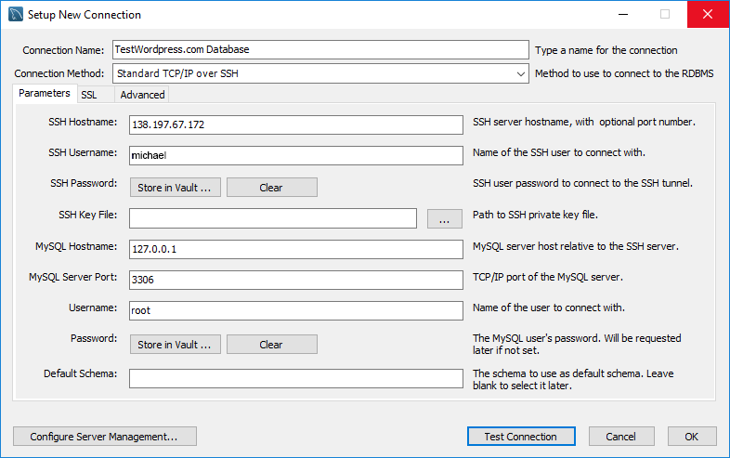Browse for SSH key file with ellipsis button
Screen dimensions: 730x458
coord(445,218)
